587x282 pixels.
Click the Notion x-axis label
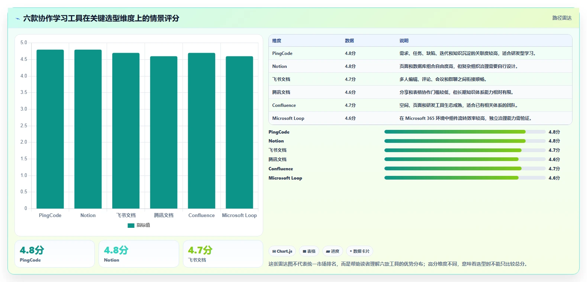point(88,215)
